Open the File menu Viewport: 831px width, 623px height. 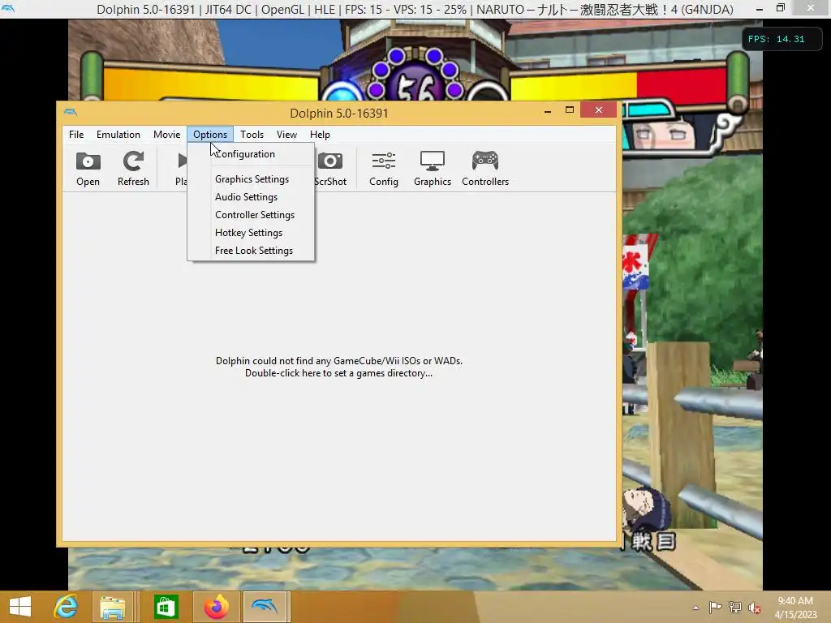pyautogui.click(x=76, y=135)
